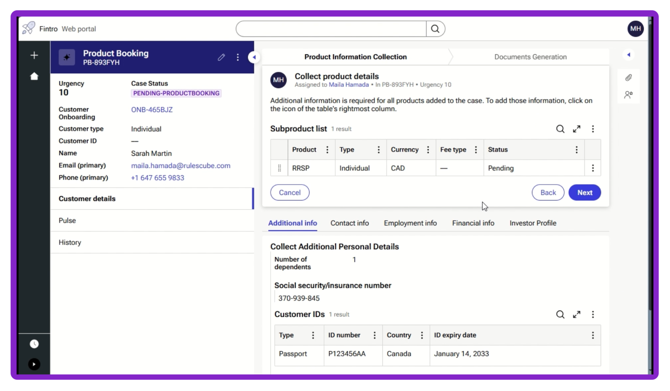Click into the portal search field
Screen dimensions: 670x391
pyautogui.click(x=331, y=29)
